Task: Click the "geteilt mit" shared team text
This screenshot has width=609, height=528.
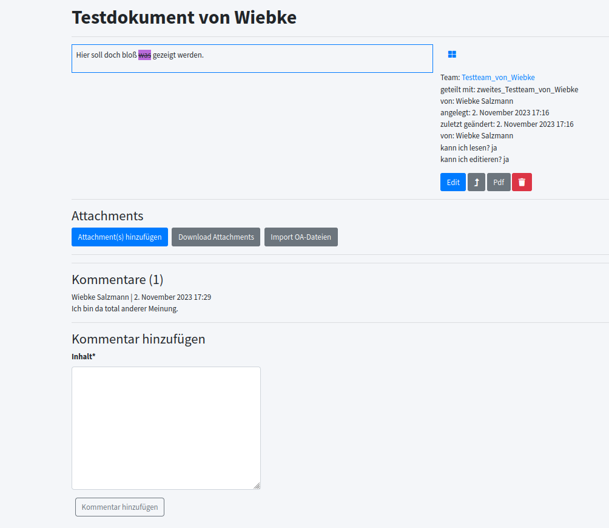Action: 509,89
